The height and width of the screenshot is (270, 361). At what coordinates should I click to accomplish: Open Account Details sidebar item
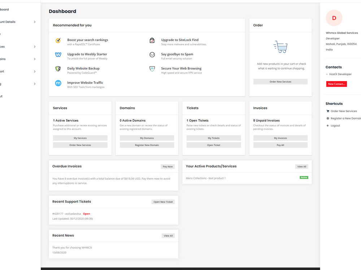pos(8,22)
